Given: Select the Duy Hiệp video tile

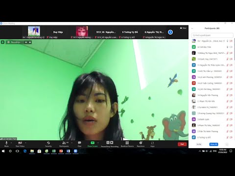Looking at the screenshot, I should [x=58, y=32].
